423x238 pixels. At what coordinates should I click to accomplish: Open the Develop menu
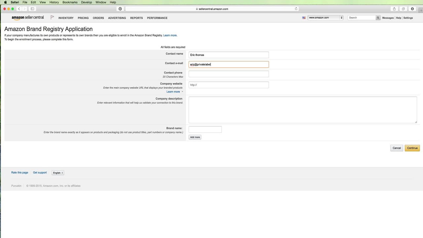click(87, 2)
